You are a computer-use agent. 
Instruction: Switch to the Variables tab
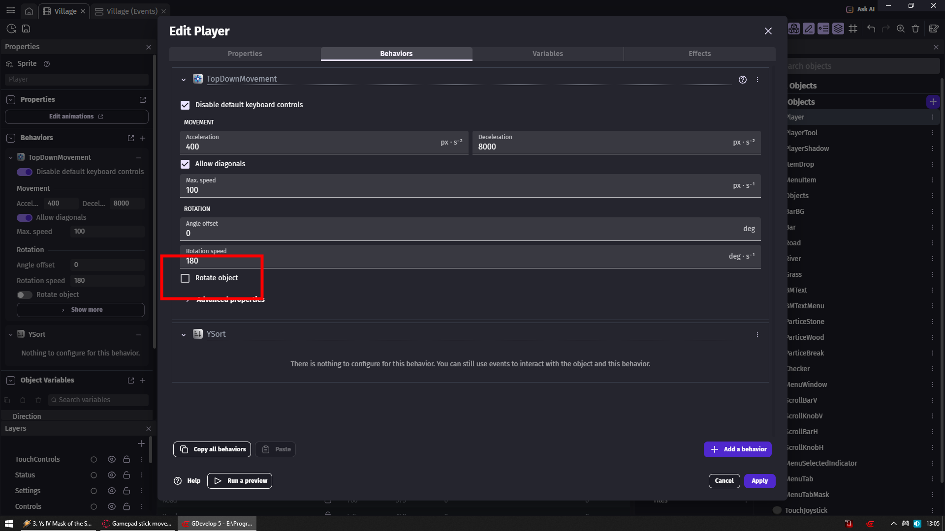click(547, 54)
